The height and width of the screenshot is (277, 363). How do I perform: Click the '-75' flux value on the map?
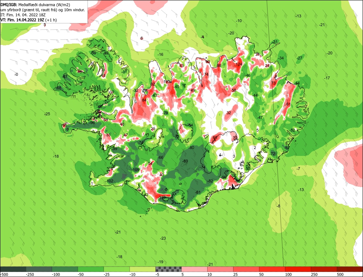[x=177, y=137]
